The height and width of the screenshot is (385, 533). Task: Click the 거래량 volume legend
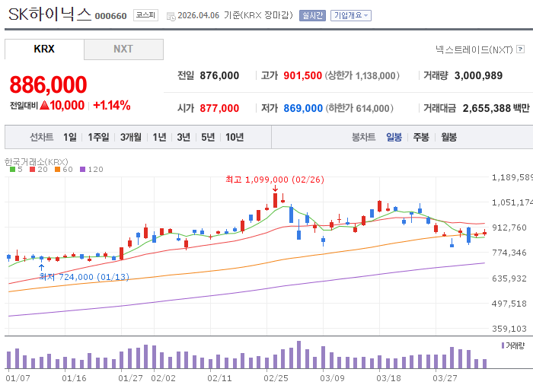tap(513, 345)
